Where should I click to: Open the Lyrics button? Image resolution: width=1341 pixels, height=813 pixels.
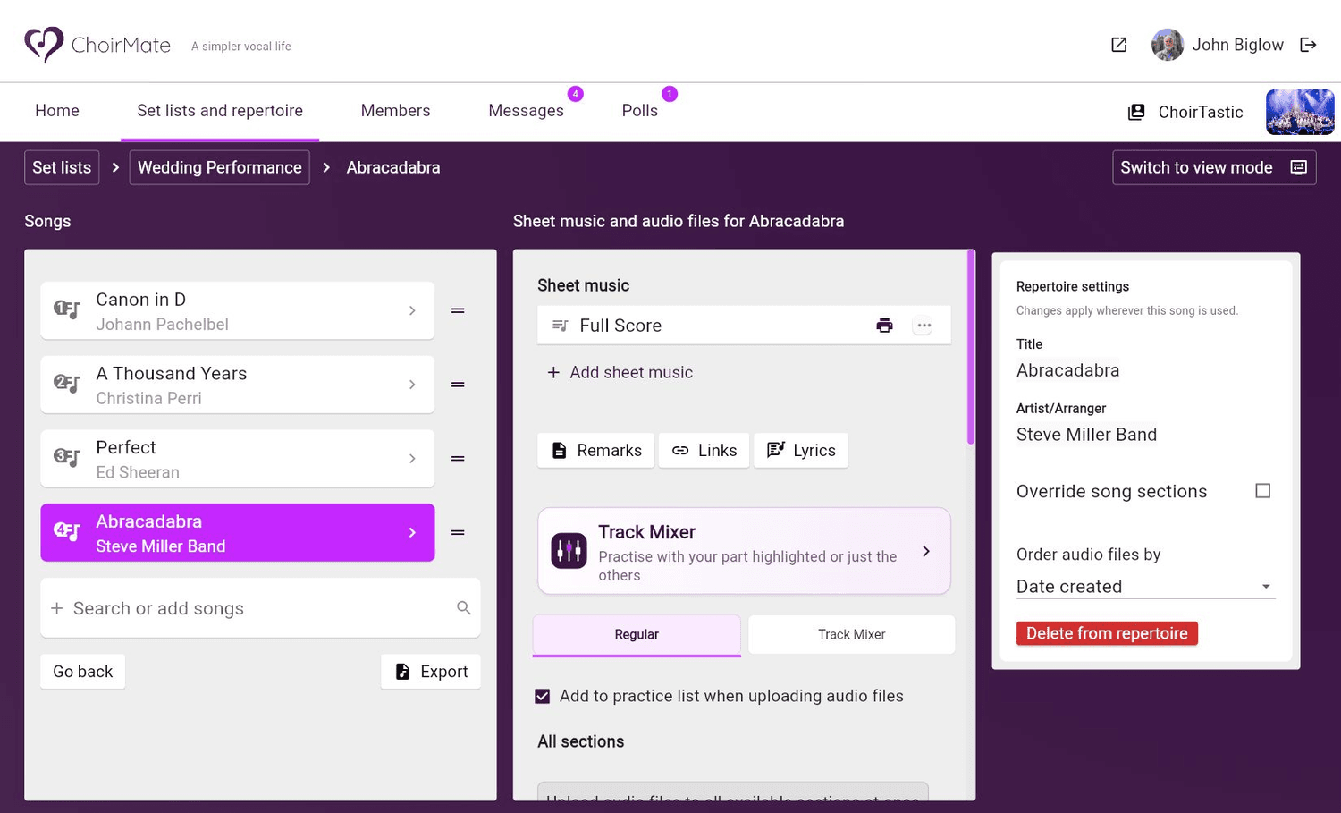pos(801,450)
